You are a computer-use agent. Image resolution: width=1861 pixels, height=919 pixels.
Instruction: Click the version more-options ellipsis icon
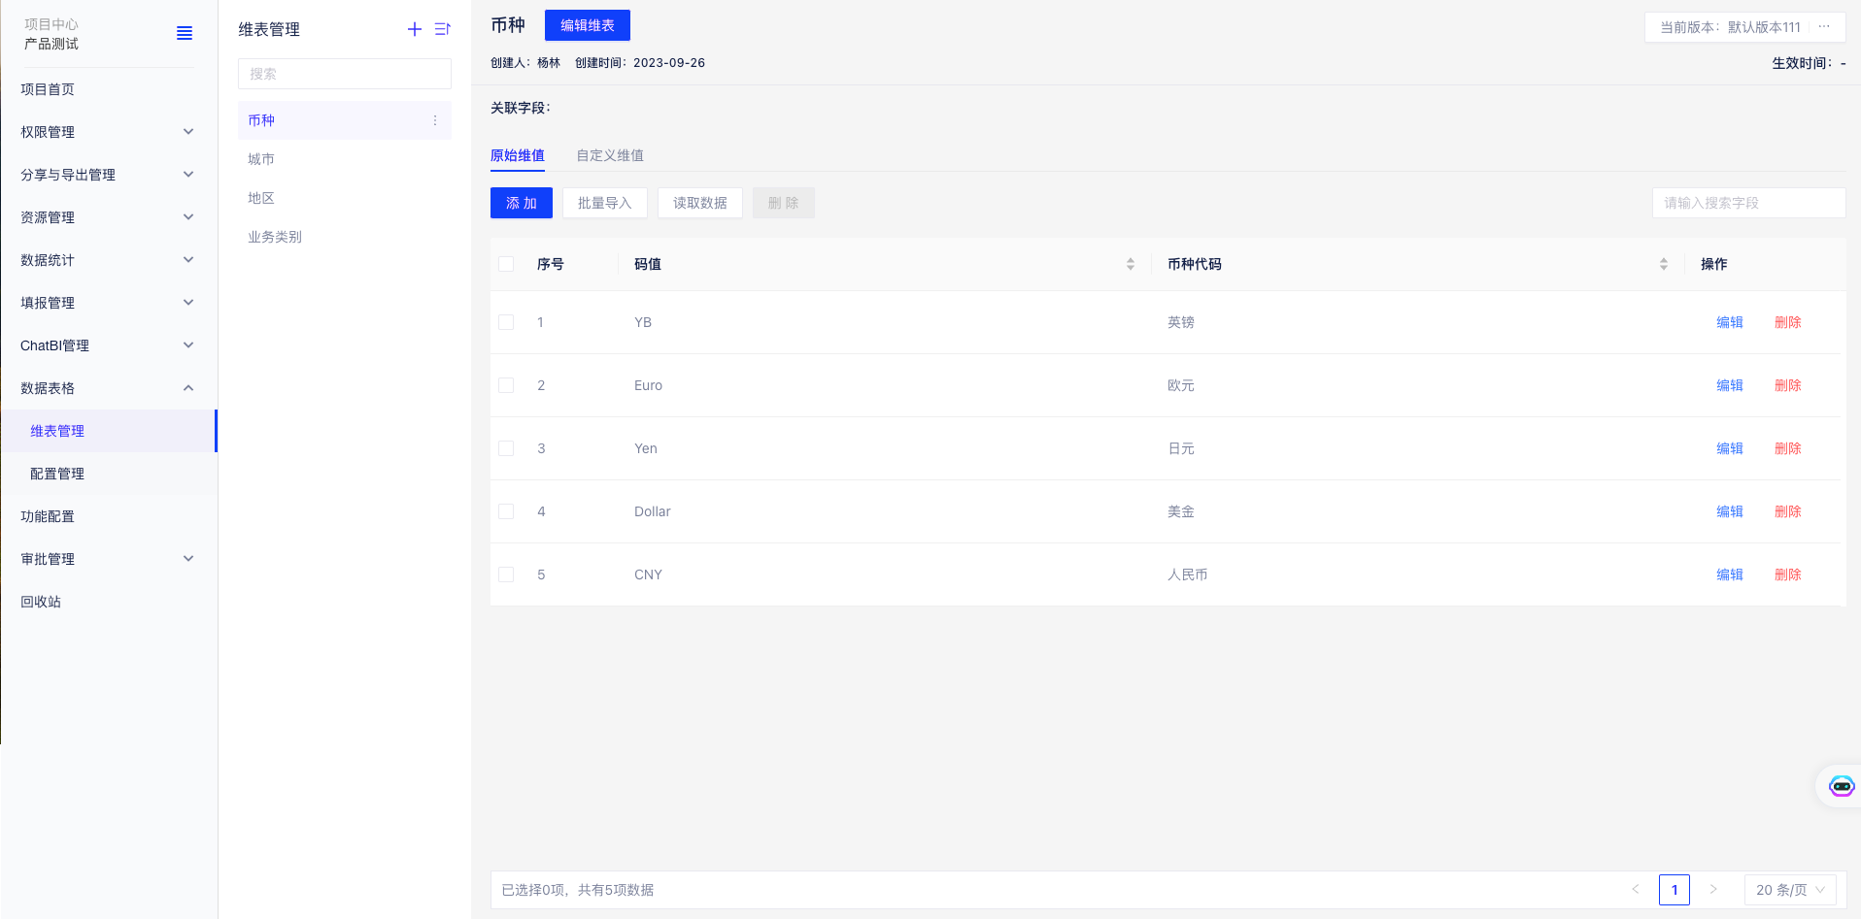1824,27
